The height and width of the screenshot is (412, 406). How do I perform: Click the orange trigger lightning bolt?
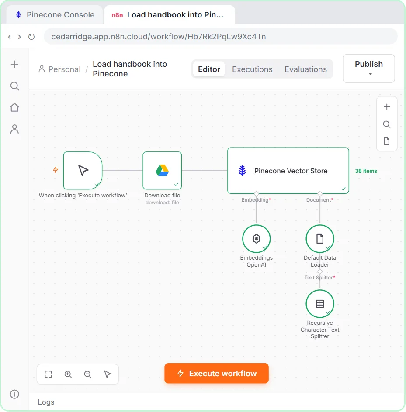coord(55,170)
